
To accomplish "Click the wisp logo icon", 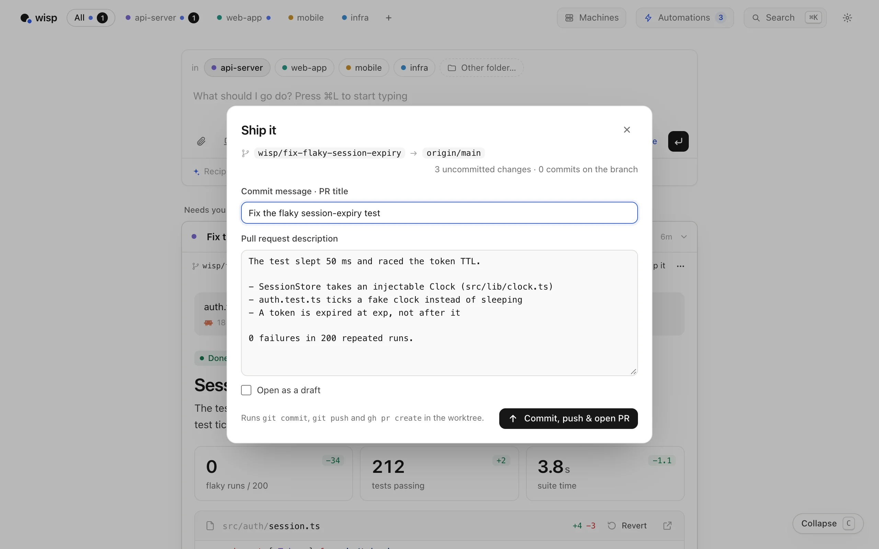I will click(x=26, y=18).
